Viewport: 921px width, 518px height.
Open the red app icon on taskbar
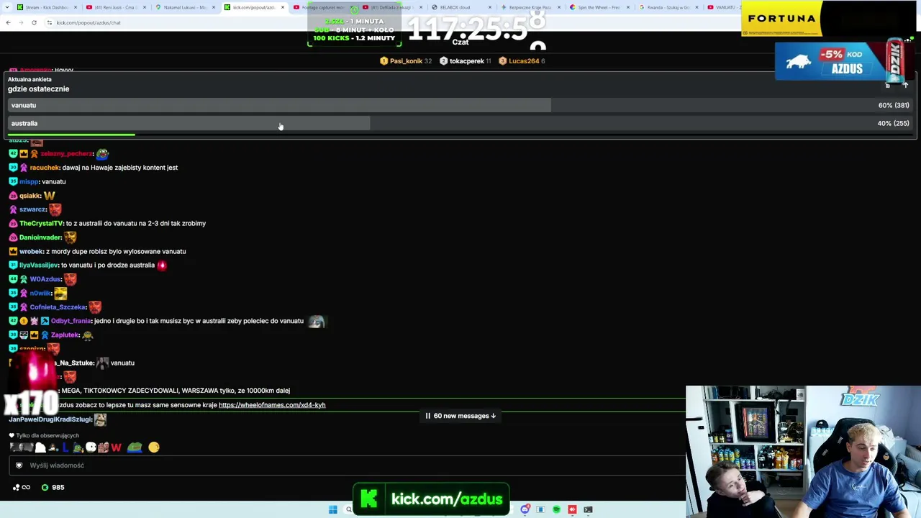tap(572, 509)
